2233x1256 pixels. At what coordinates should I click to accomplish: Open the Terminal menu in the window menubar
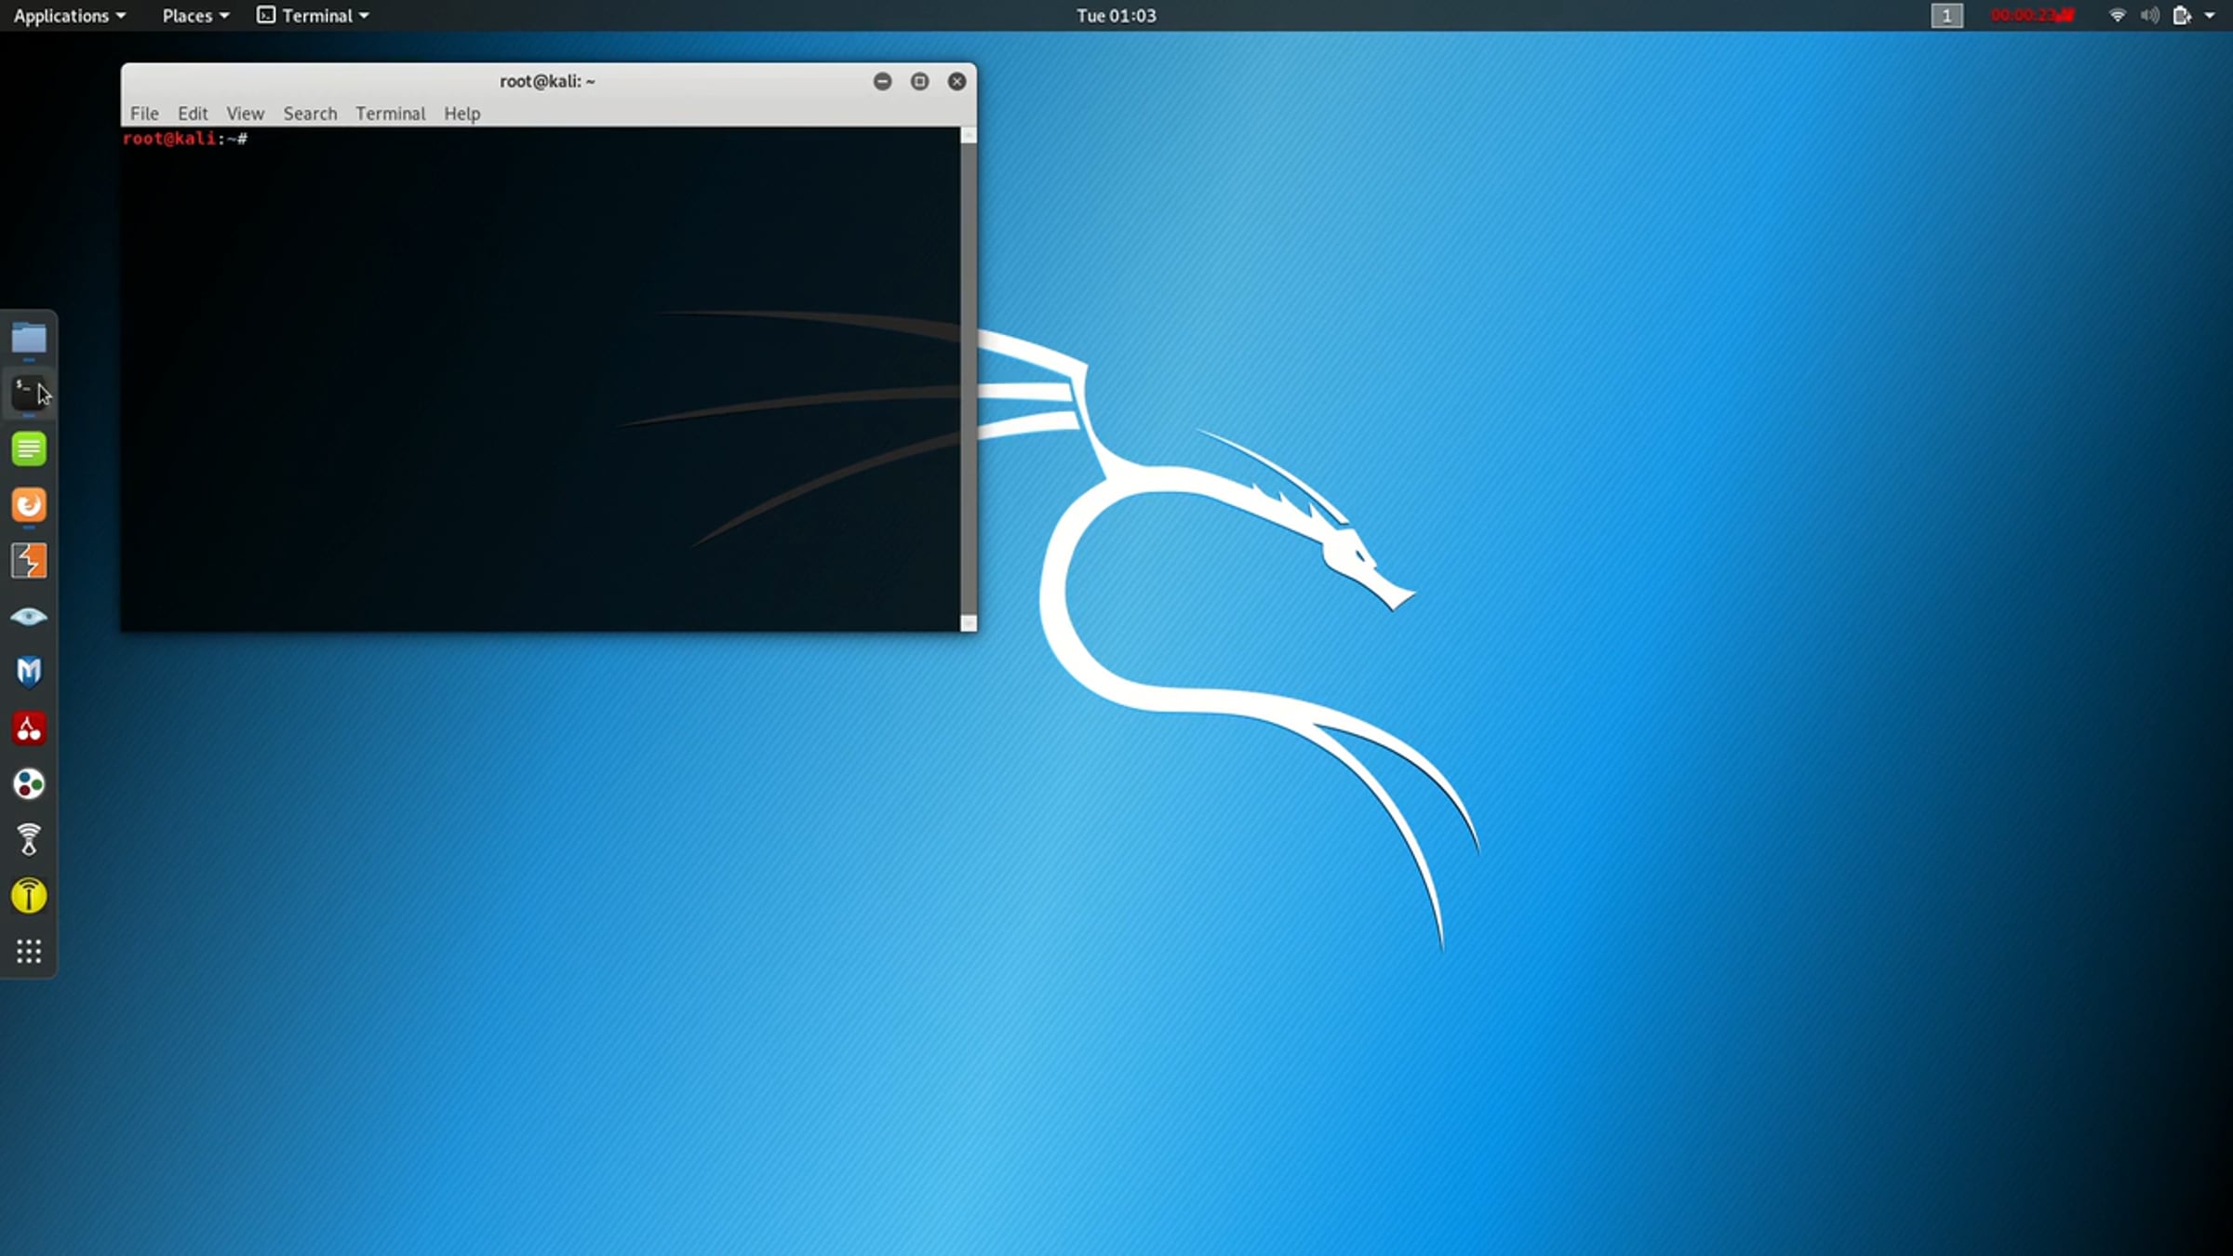click(391, 114)
